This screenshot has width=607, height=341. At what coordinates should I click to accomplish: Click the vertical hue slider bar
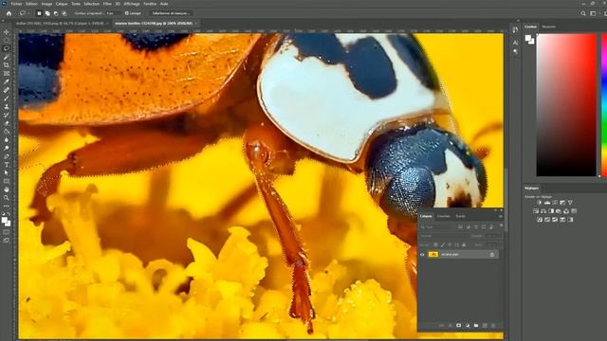click(604, 105)
